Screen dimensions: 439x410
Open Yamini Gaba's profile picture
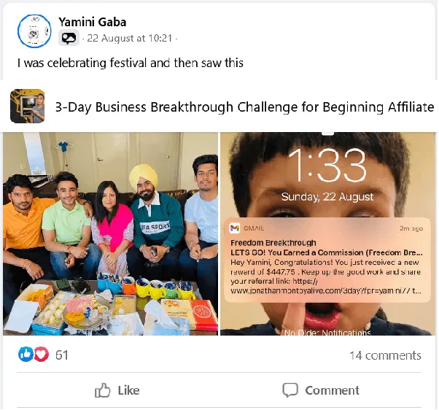(34, 31)
